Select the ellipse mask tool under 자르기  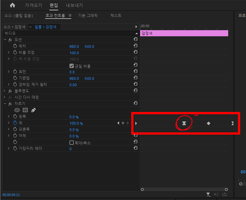click(17, 110)
